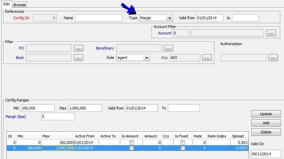Select the Edit tab
The height and width of the screenshot is (159, 284).
(6, 4)
